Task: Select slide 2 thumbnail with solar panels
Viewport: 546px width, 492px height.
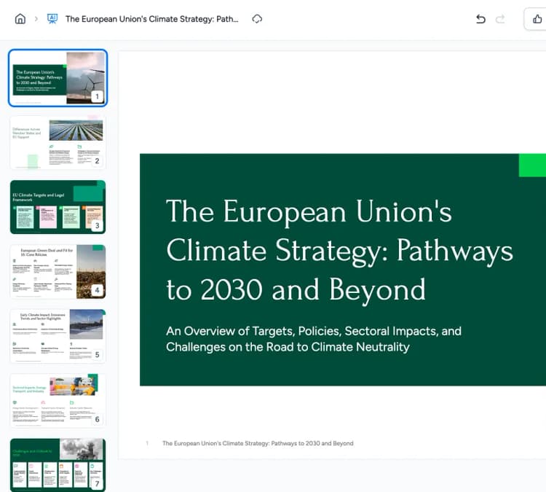Action: coord(58,143)
